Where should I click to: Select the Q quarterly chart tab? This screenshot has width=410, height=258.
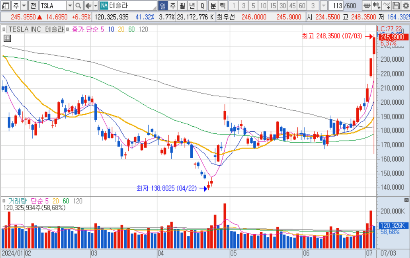pos(202,5)
